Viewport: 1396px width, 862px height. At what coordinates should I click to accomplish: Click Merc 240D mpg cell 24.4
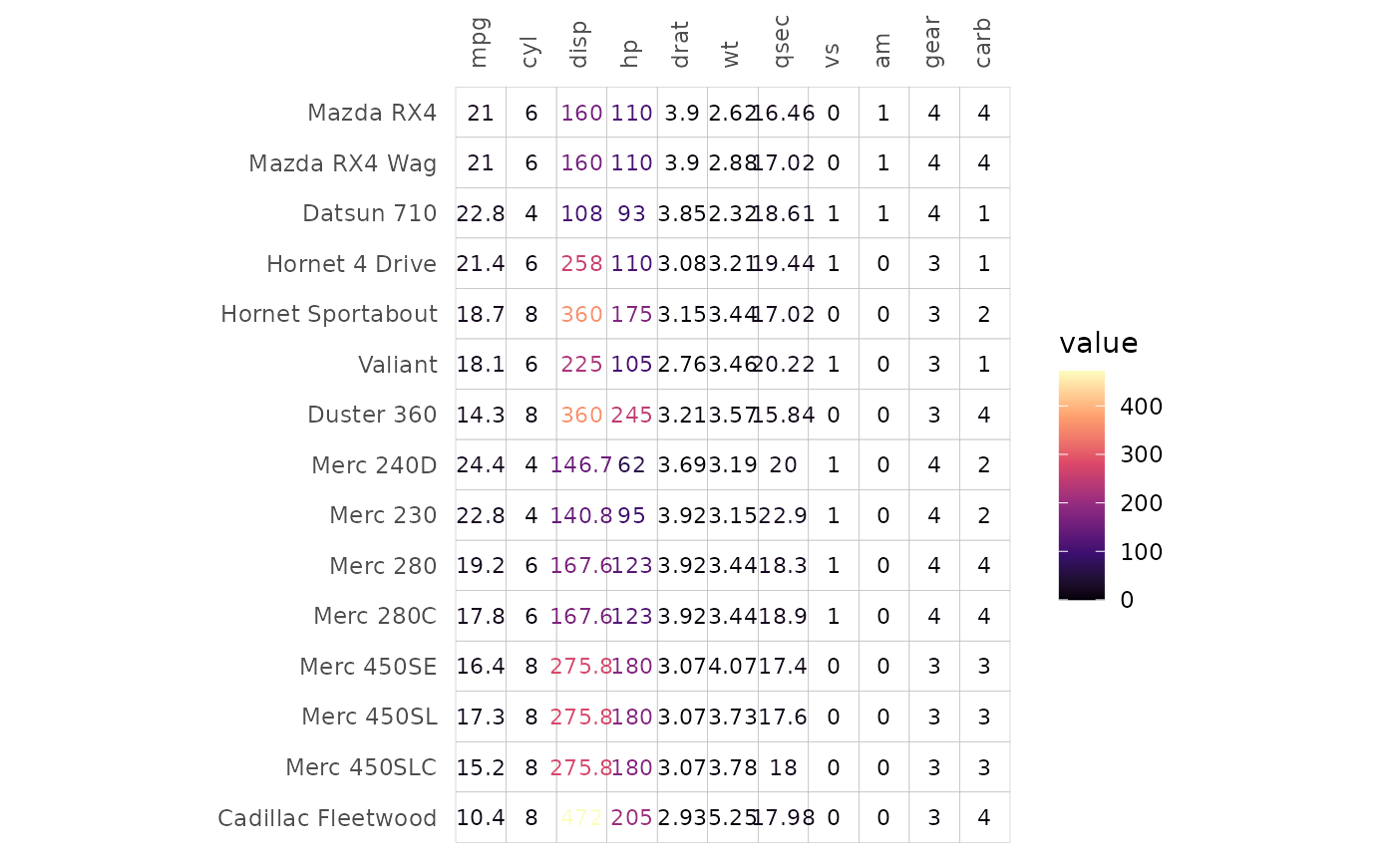click(x=481, y=465)
